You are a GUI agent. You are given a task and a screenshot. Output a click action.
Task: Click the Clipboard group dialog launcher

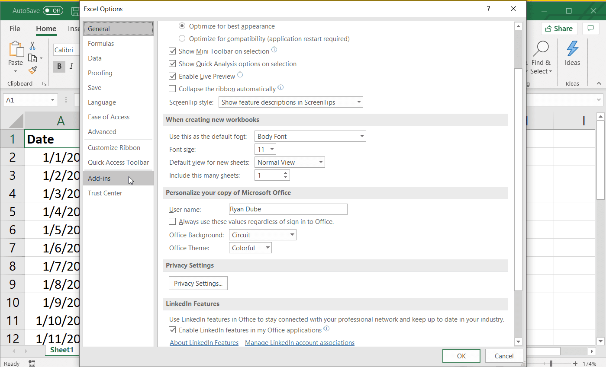click(44, 83)
